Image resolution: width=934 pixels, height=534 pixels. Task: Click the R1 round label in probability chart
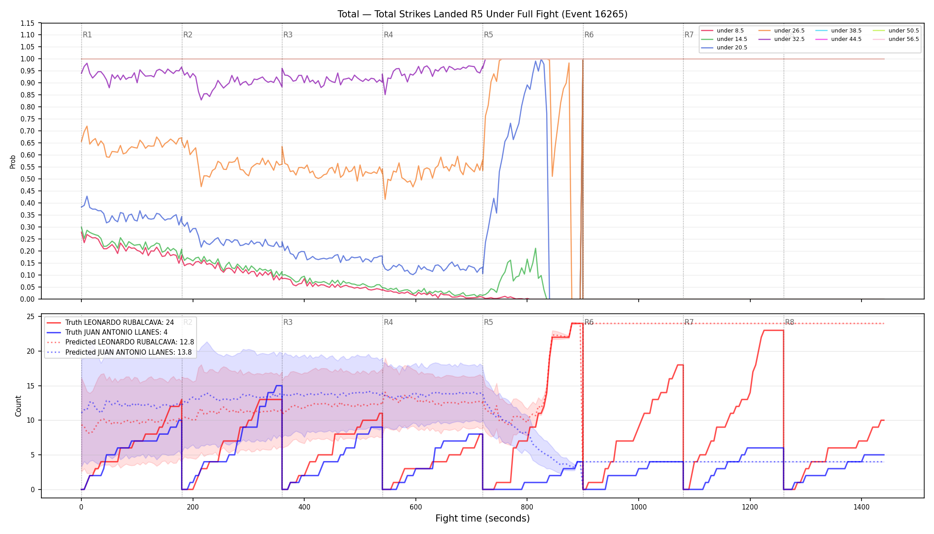pyautogui.click(x=87, y=35)
